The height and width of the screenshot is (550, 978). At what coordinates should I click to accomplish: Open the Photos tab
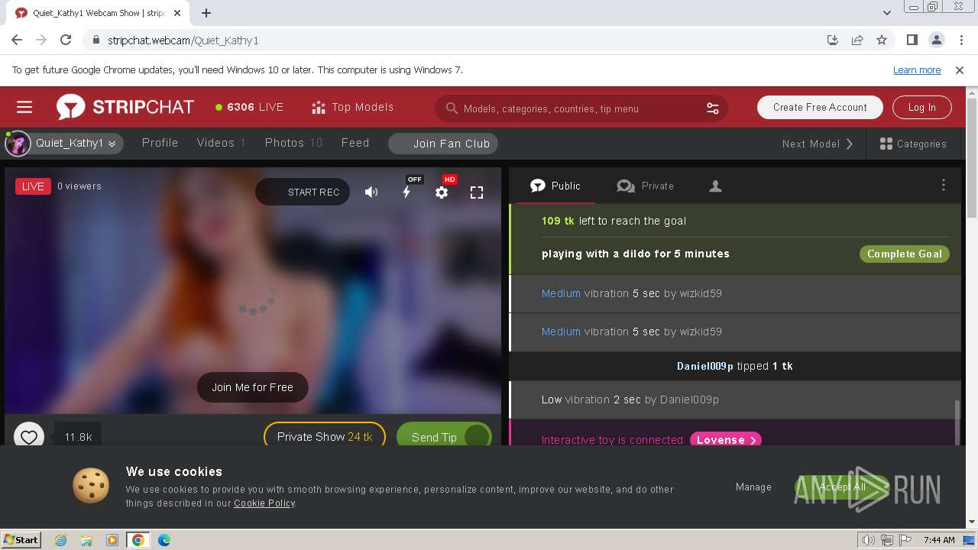point(293,143)
